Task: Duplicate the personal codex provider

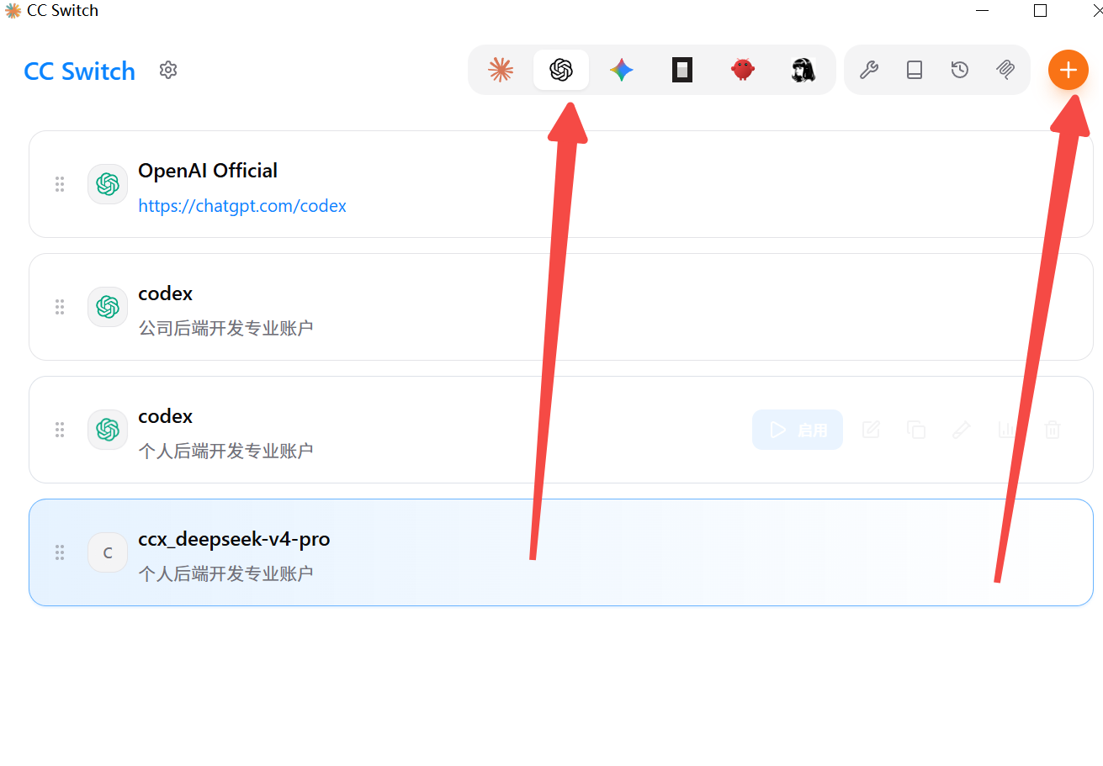Action: pyautogui.click(x=916, y=430)
